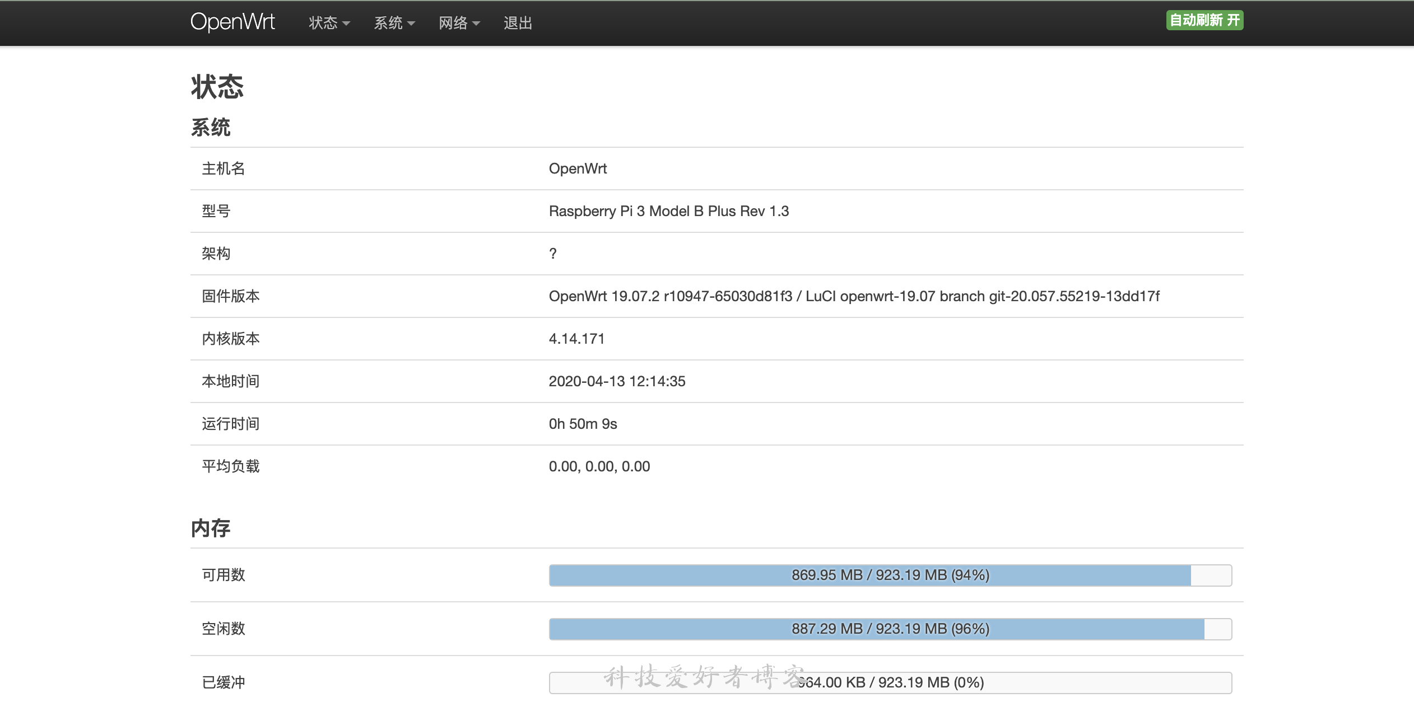Image resolution: width=1414 pixels, height=702 pixels.
Task: Click the 系统 section heading
Action: click(211, 127)
